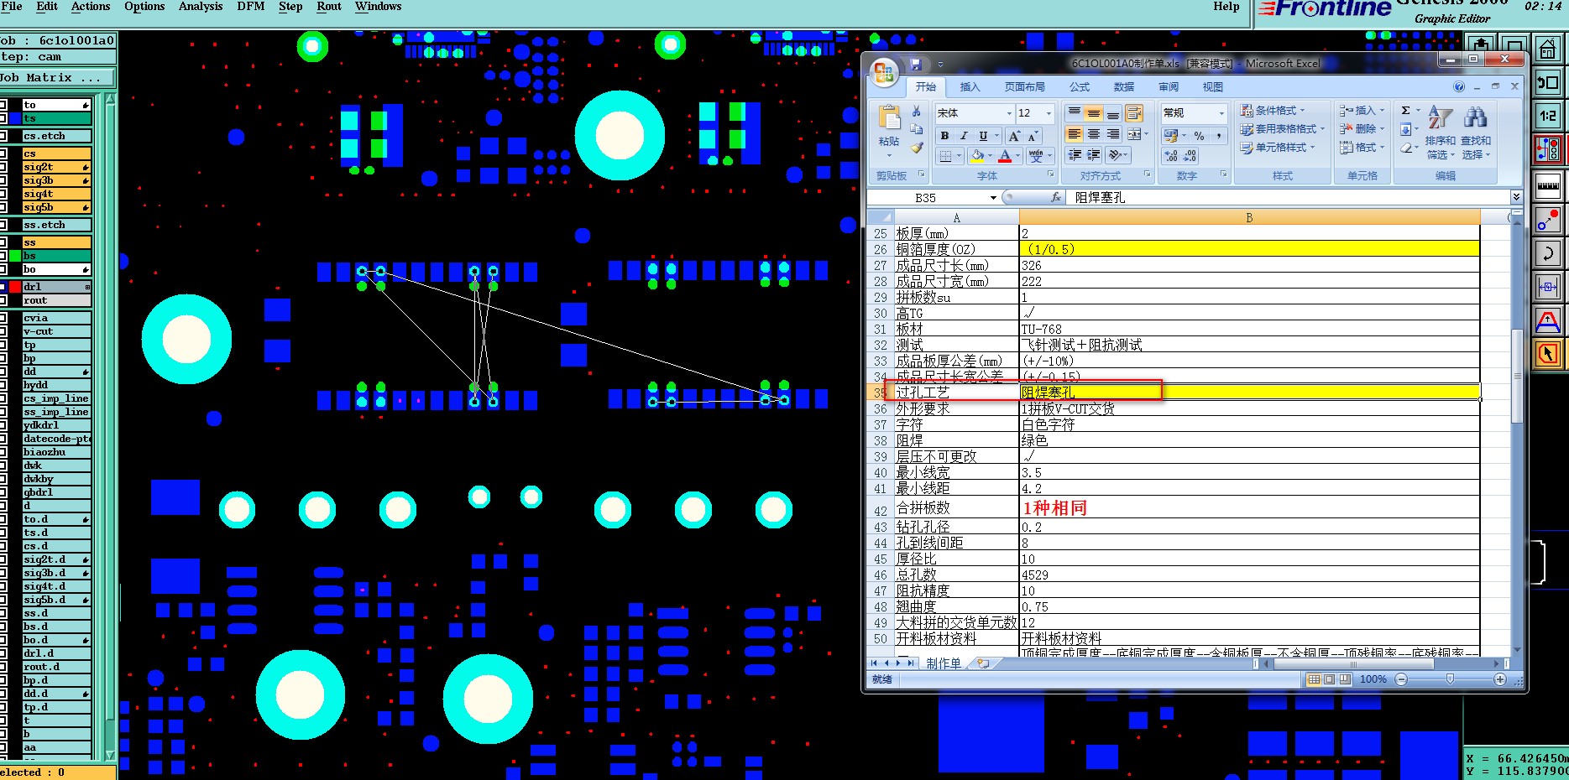Apply Underline formatting in Excel
The width and height of the screenshot is (1569, 780).
click(x=982, y=136)
